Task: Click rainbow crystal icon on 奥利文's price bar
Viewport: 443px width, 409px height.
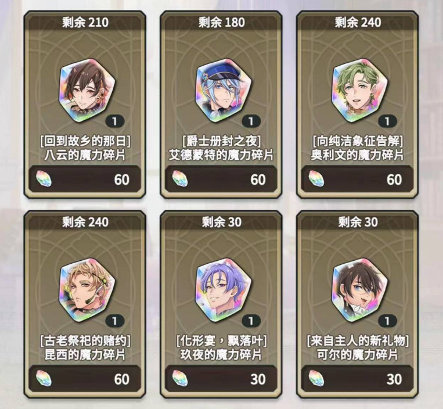Action: pos(316,178)
